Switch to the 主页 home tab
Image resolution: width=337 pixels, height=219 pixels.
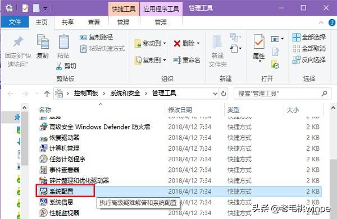pos(41,22)
